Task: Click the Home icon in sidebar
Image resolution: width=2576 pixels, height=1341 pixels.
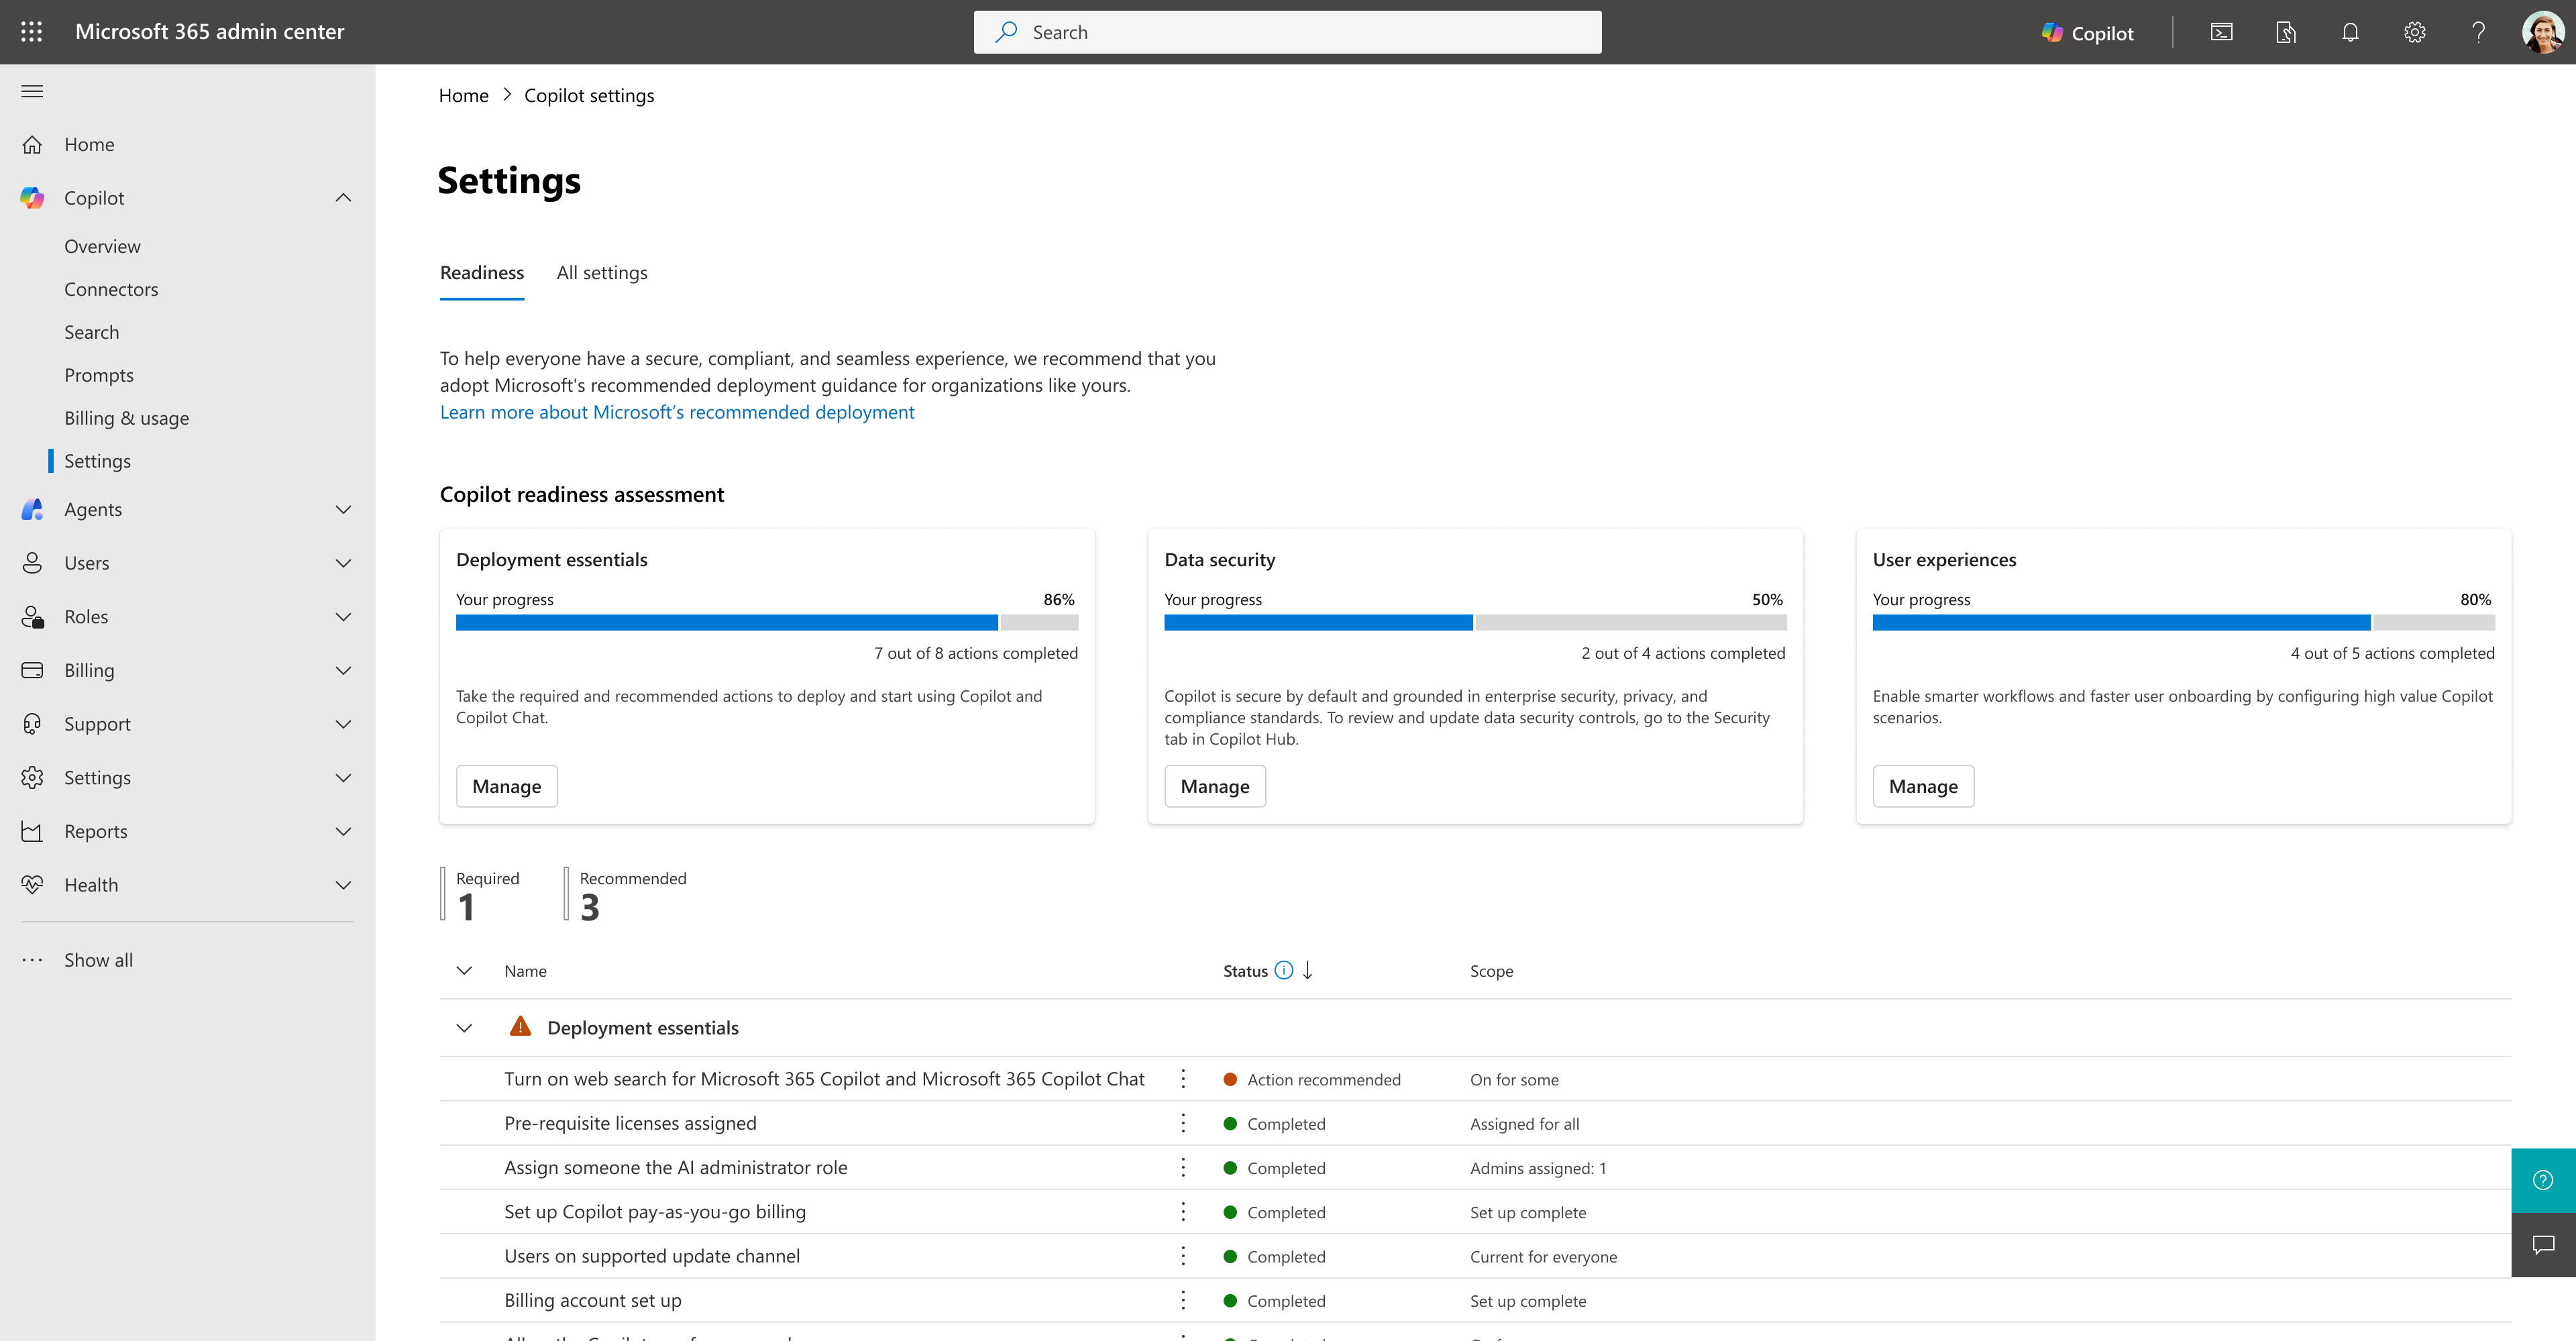Action: (x=32, y=144)
